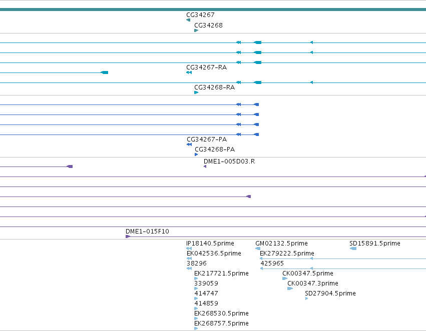The width and height of the screenshot is (426, 331).
Task: Click the EK268530.5prime label
Action: pos(221,313)
